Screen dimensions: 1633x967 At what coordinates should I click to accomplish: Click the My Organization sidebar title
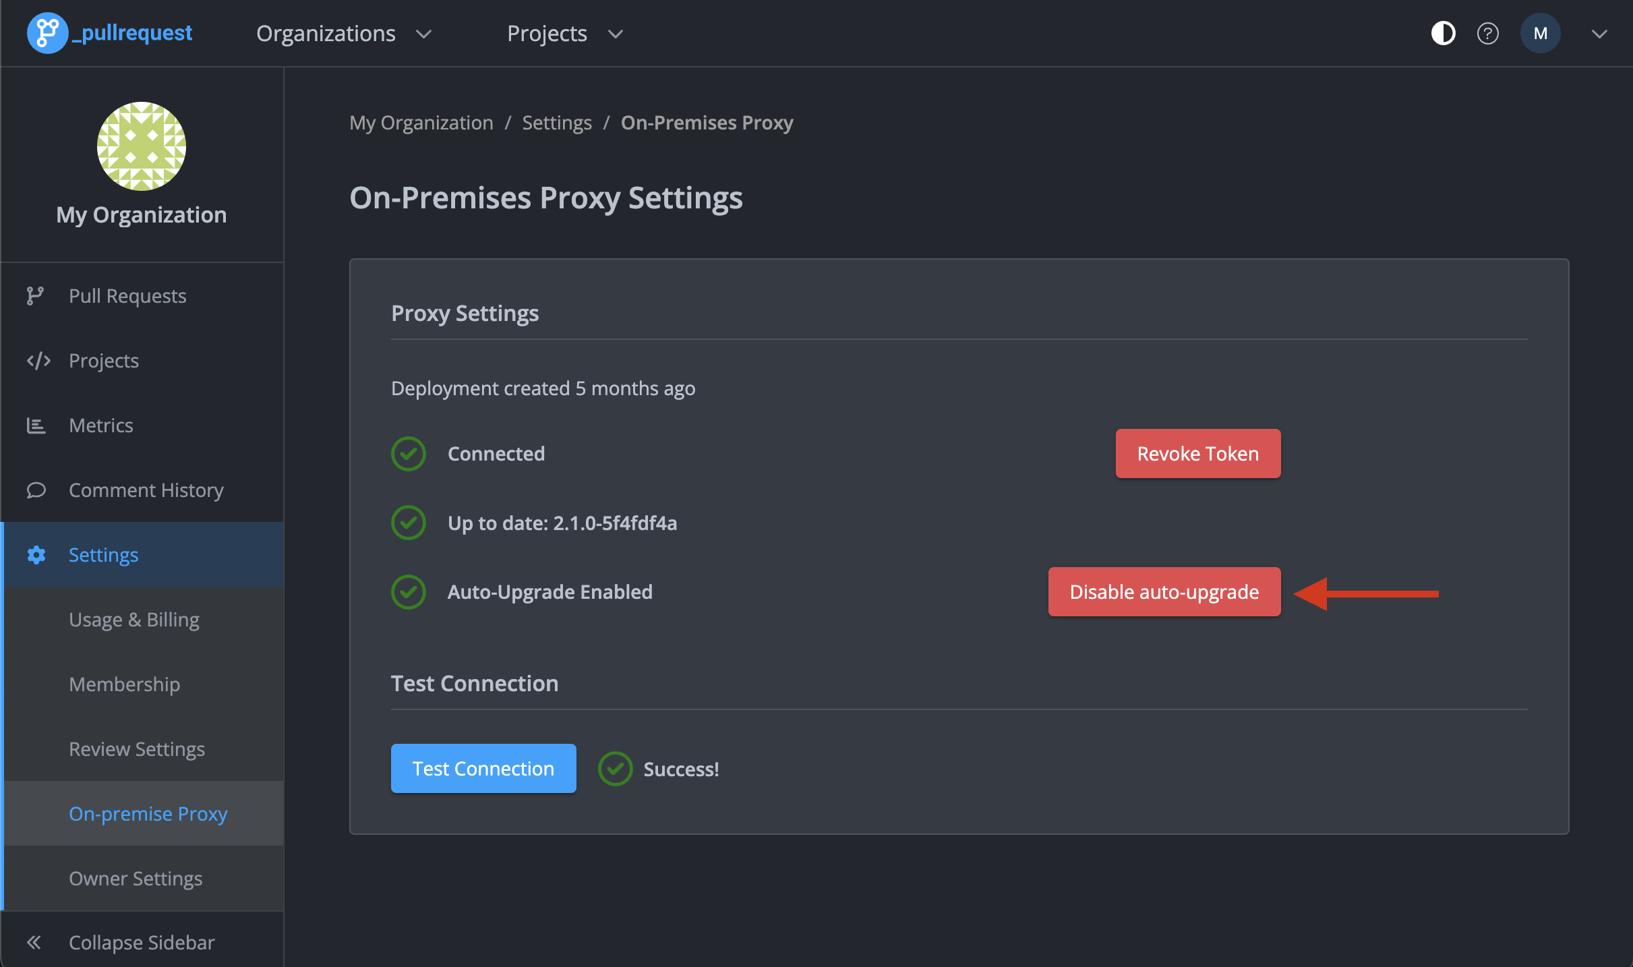coord(142,214)
